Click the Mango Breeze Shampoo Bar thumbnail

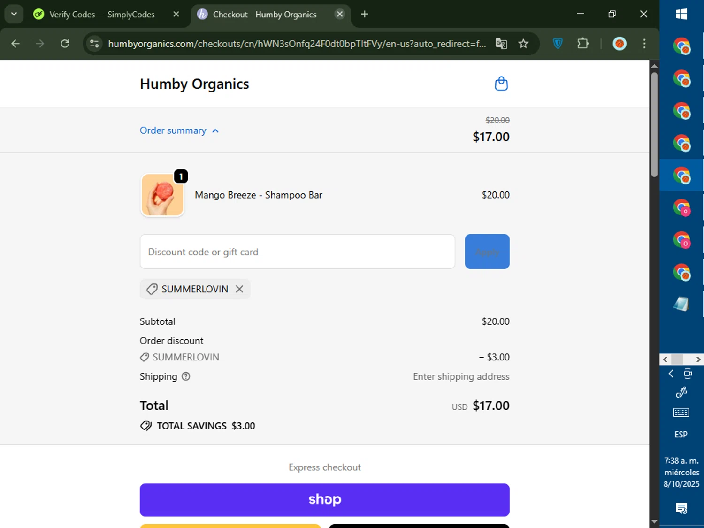point(162,195)
